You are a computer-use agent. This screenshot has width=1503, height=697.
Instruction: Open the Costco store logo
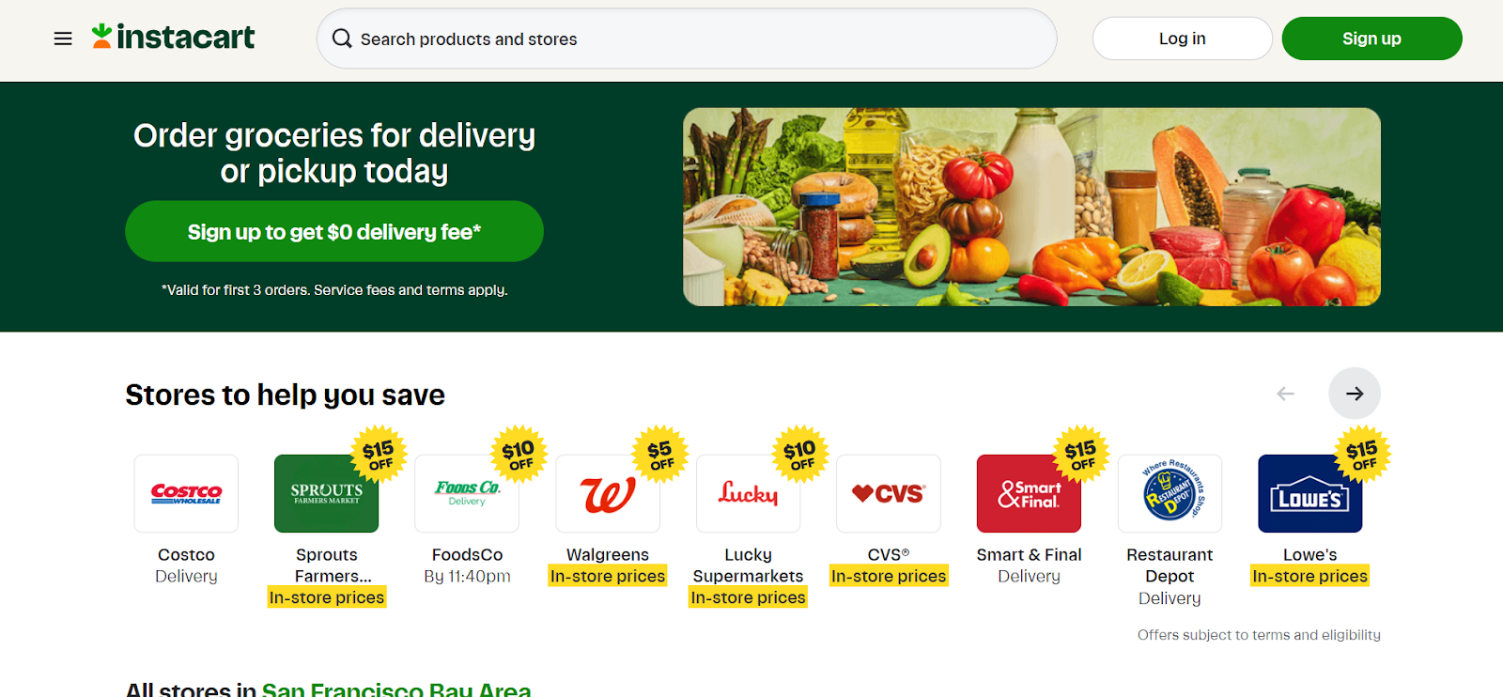(x=186, y=493)
